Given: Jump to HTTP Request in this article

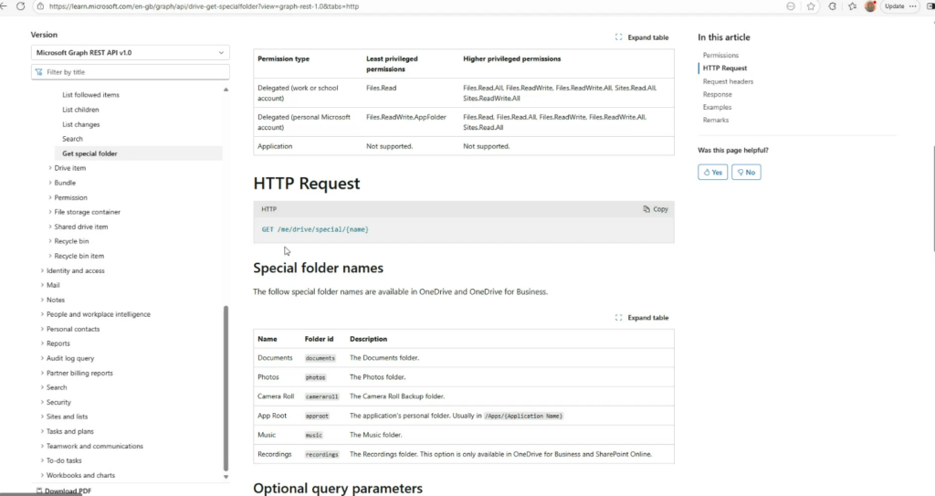Looking at the screenshot, I should pyautogui.click(x=724, y=69).
